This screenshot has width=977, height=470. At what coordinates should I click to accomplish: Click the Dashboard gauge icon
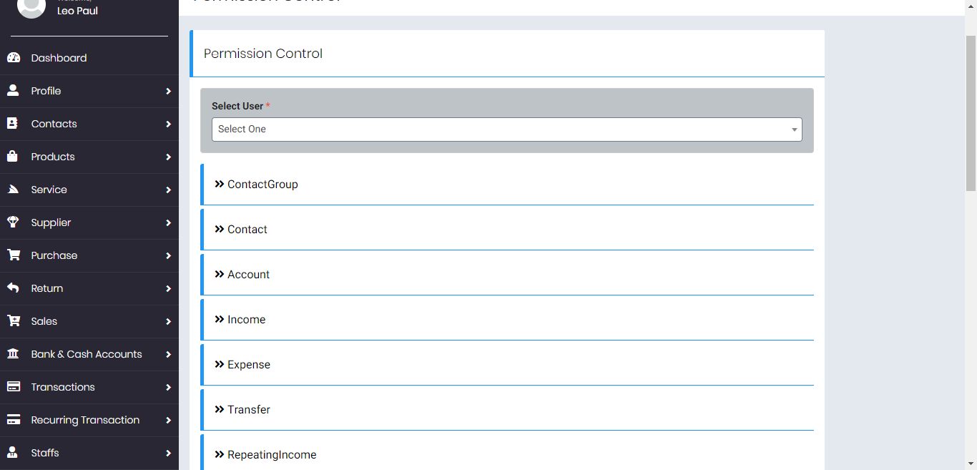[x=14, y=58]
